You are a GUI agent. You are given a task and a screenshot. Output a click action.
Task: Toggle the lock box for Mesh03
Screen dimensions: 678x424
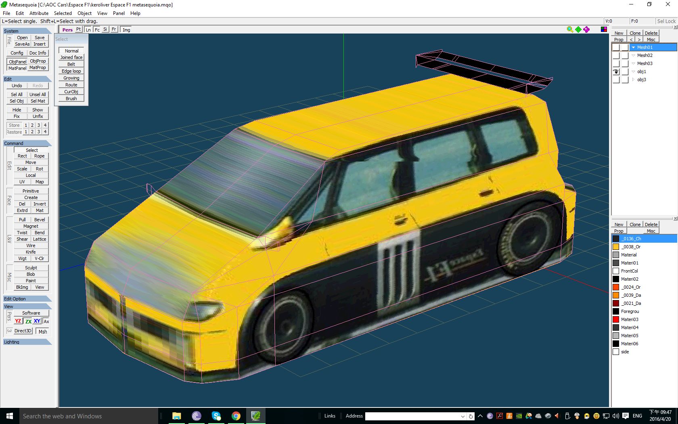click(x=625, y=63)
